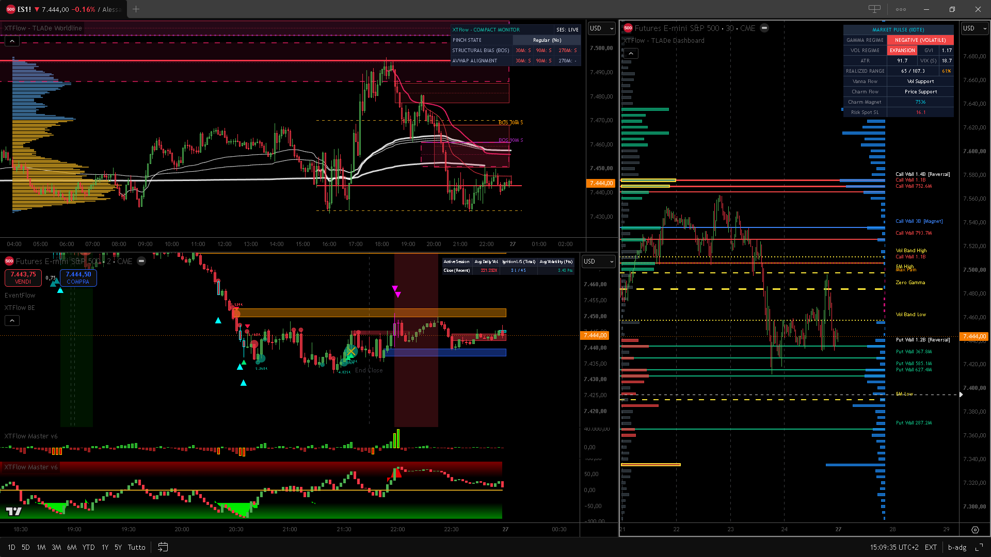Viewport: 991px width, 557px height.
Task: Select the upper XTFlow Master v6 pane legend
Action: [31, 436]
